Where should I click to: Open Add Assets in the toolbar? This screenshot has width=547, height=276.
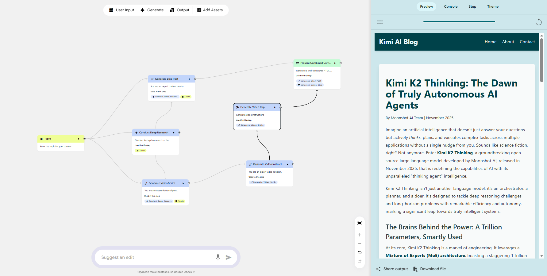point(210,10)
